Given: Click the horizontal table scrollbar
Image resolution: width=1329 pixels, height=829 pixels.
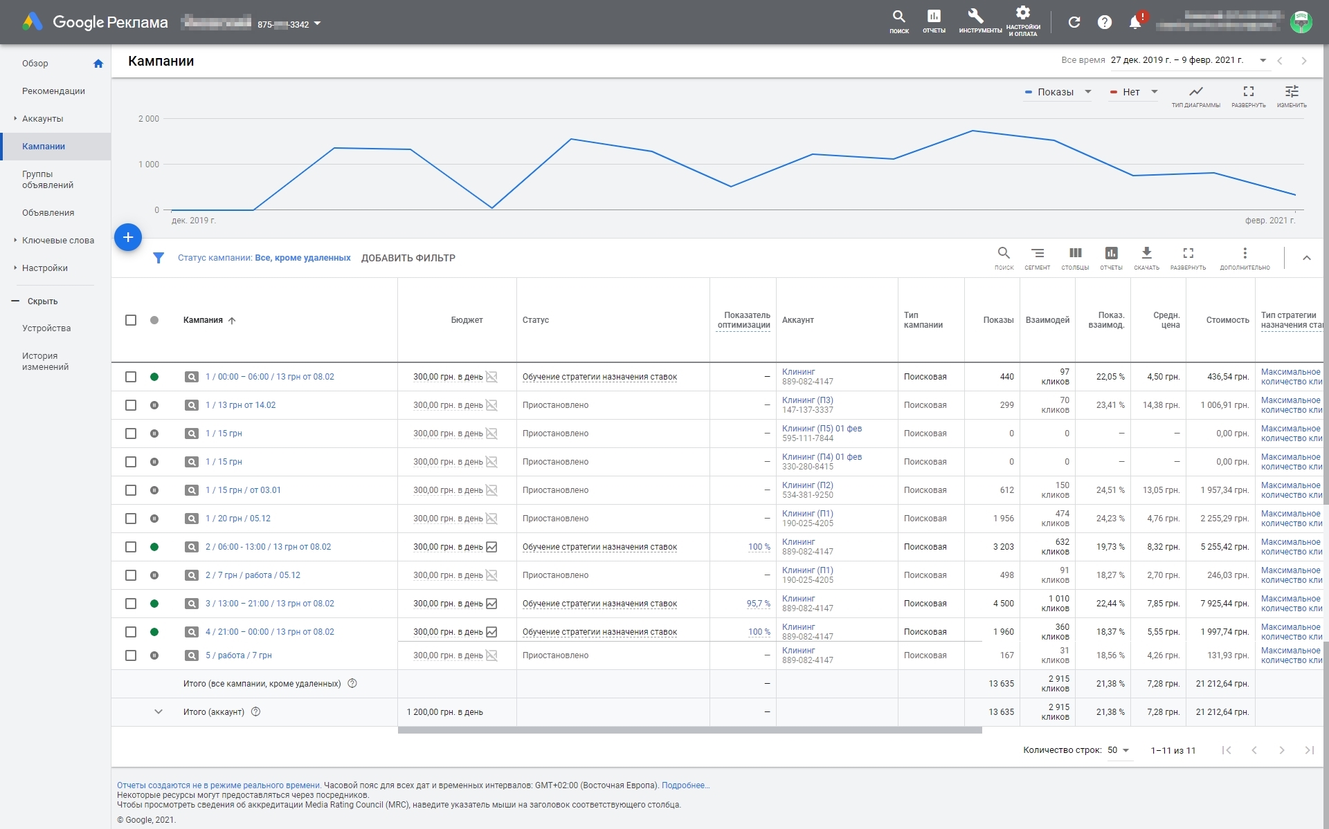Looking at the screenshot, I should 689,730.
